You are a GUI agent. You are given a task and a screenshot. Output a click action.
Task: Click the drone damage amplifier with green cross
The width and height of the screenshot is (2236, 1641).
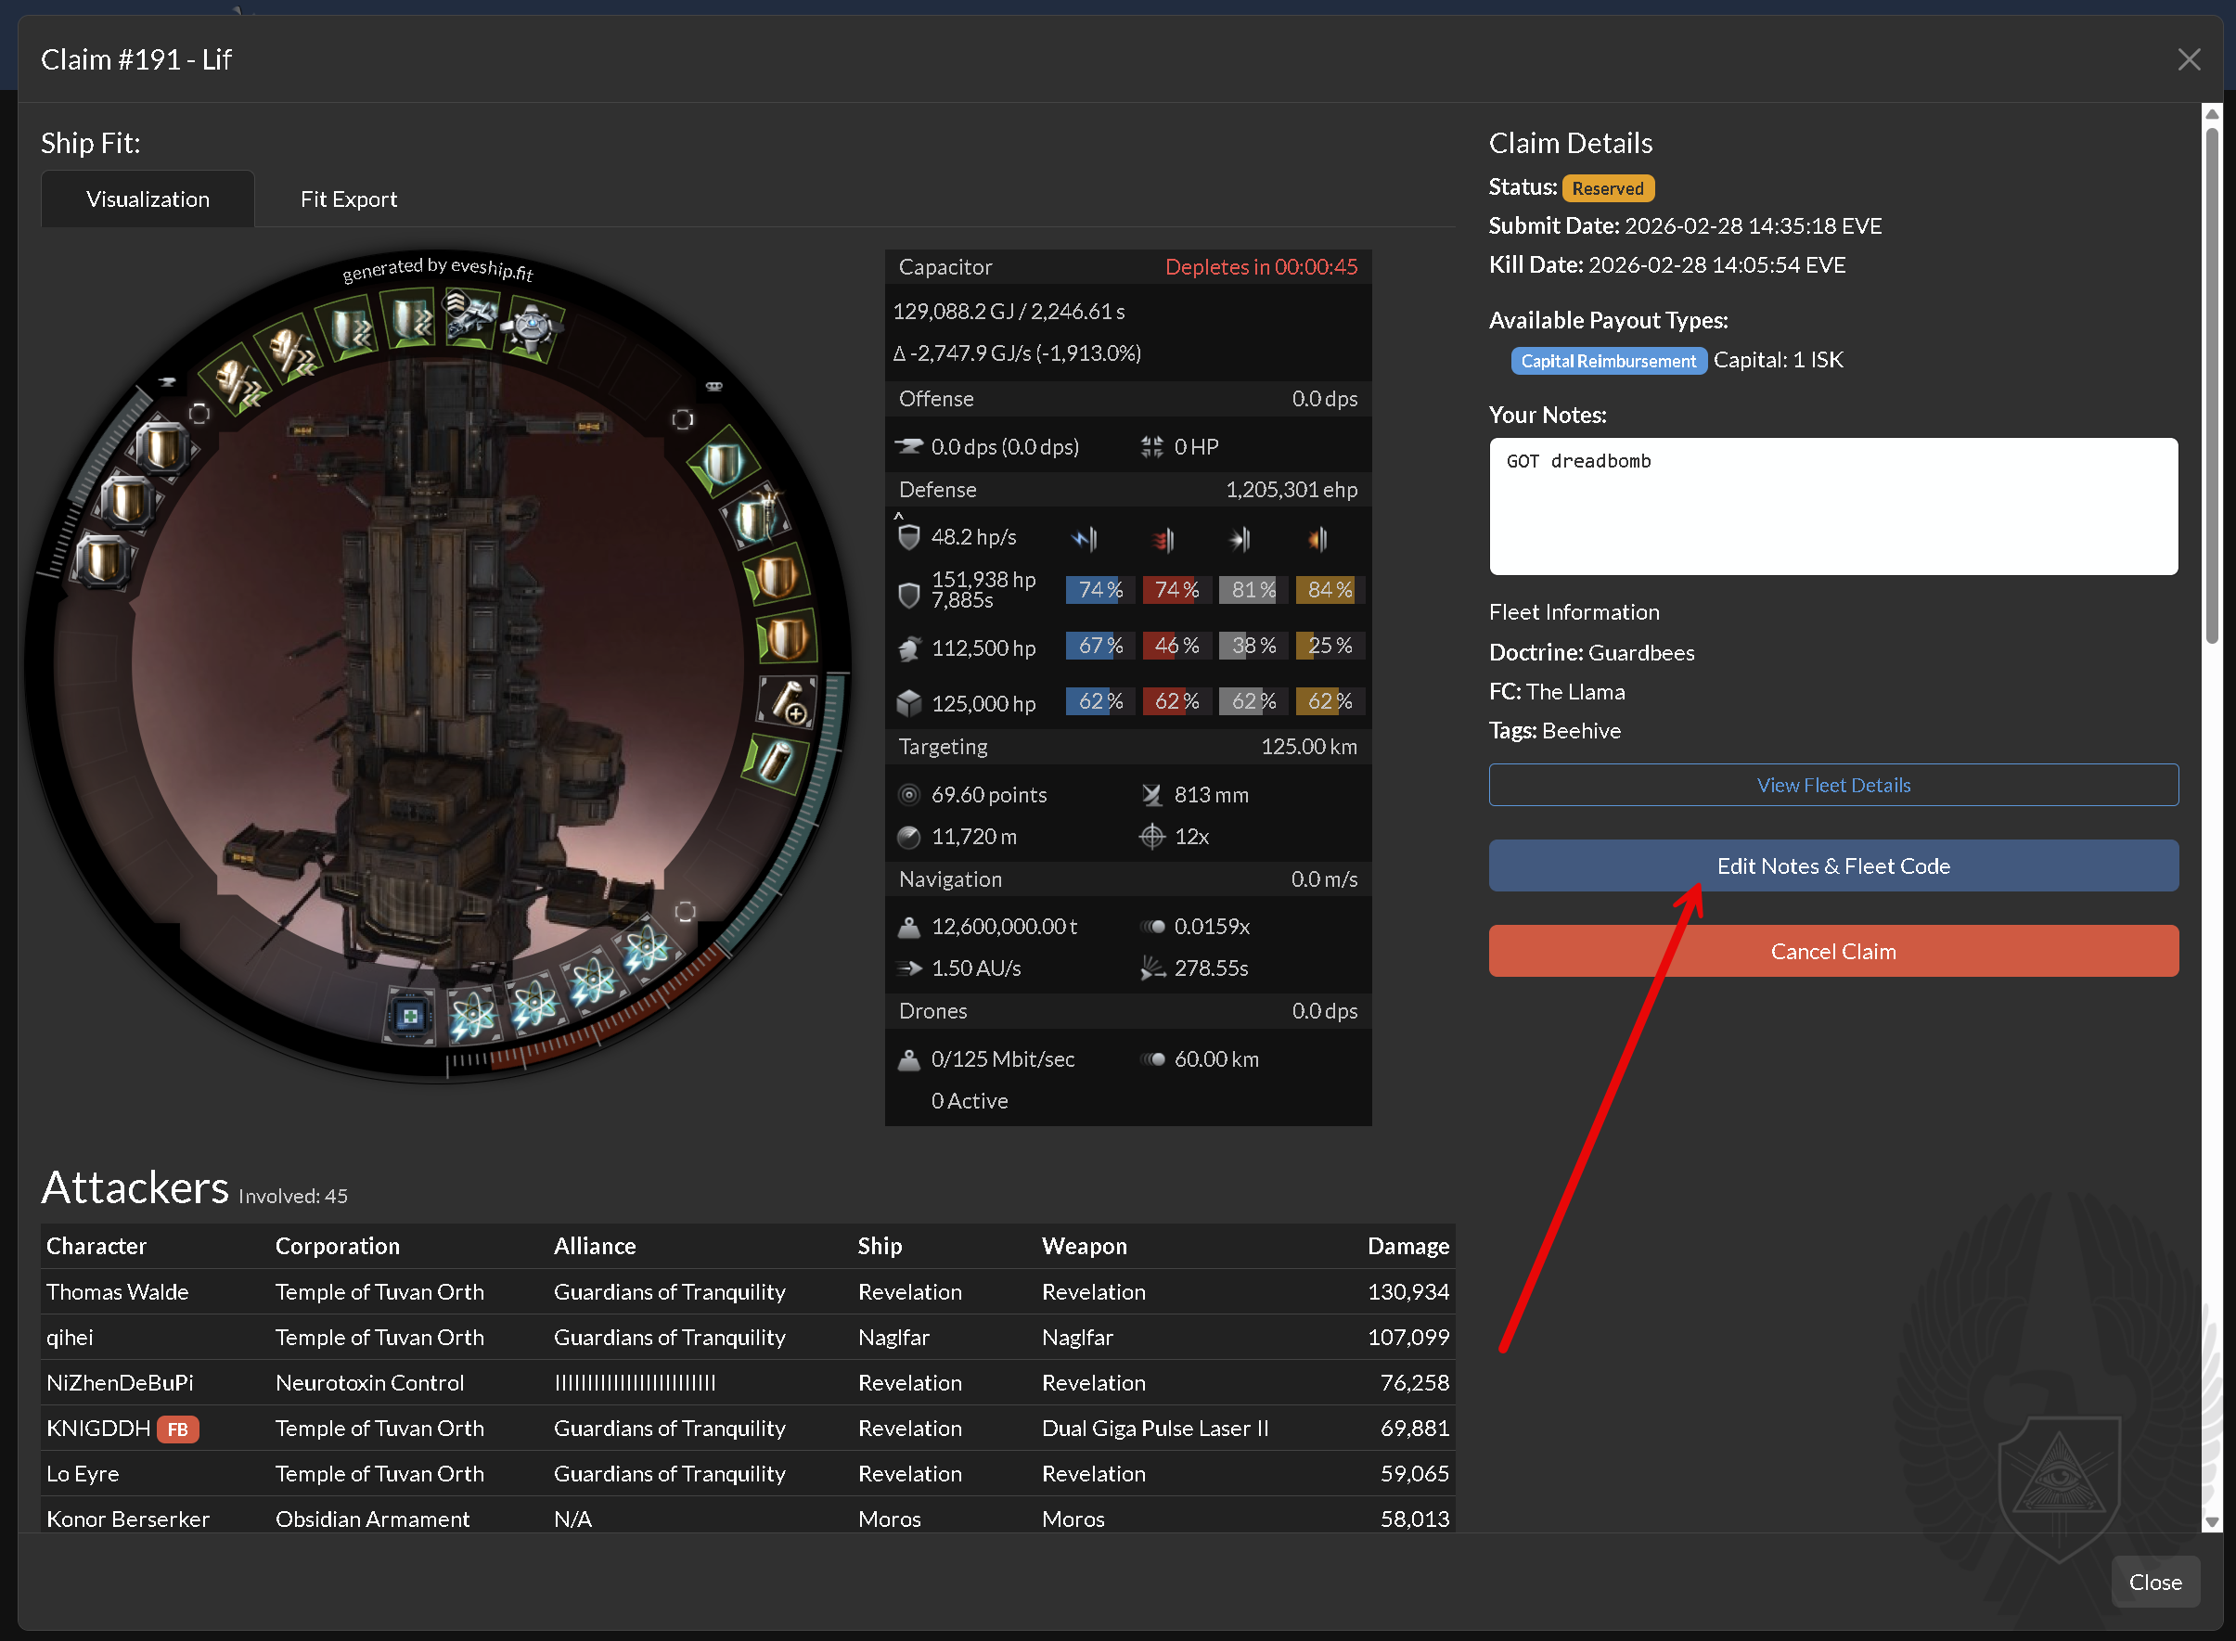(409, 1015)
